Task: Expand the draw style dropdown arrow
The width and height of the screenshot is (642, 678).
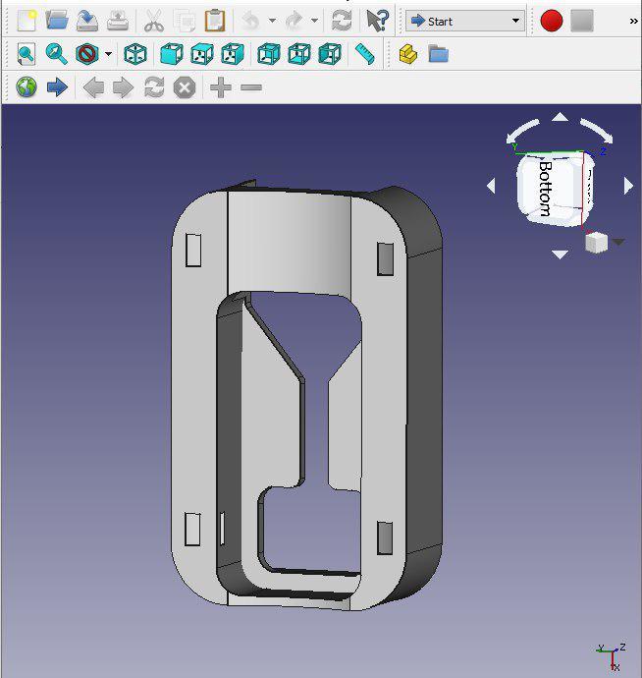Action: [108, 54]
